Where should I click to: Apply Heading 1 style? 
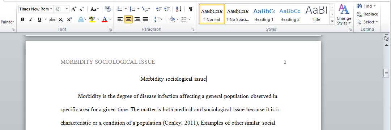point(264,14)
